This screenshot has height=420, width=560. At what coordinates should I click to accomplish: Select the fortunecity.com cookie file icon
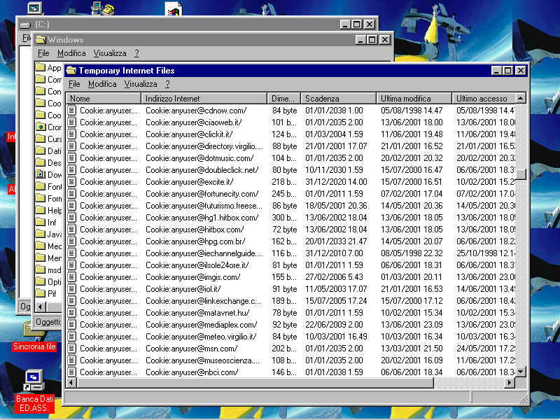72,194
